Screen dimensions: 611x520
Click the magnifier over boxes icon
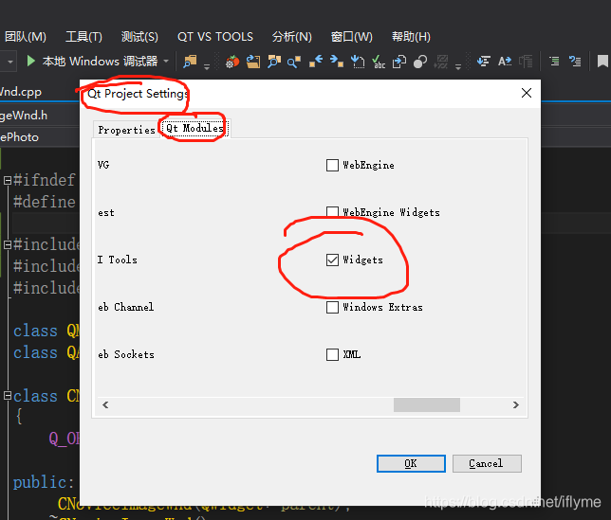(x=274, y=62)
